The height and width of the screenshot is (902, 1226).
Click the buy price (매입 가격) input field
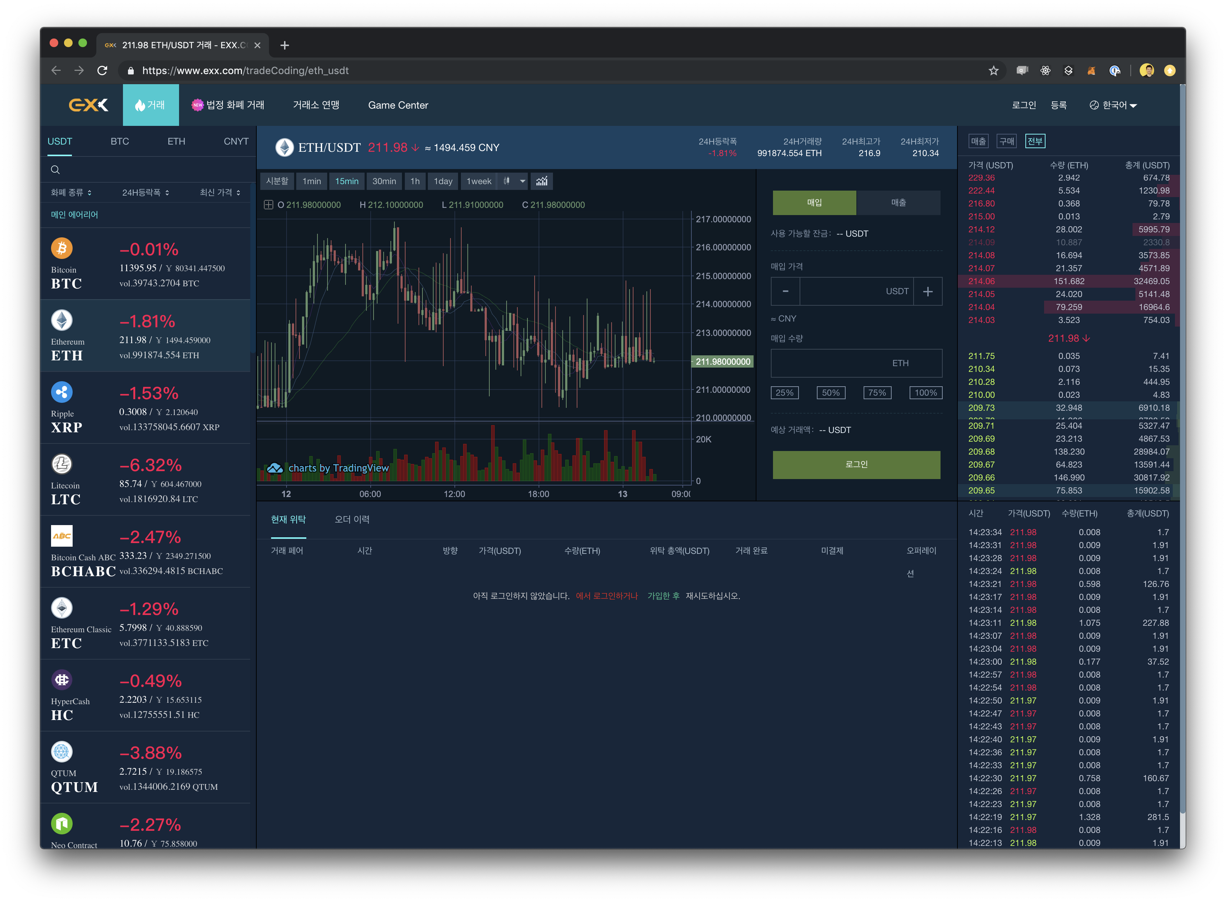[856, 292]
